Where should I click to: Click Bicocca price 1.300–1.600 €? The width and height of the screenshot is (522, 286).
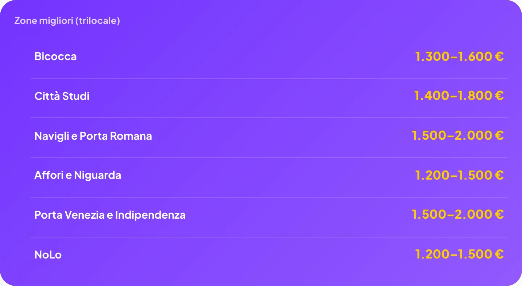coord(459,56)
